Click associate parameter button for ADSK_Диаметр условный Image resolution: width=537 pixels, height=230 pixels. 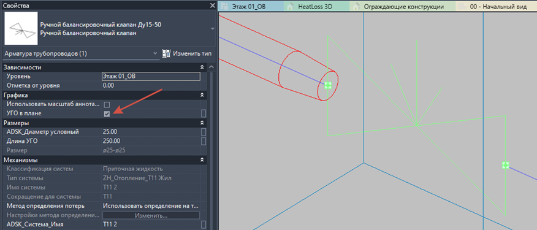204,132
